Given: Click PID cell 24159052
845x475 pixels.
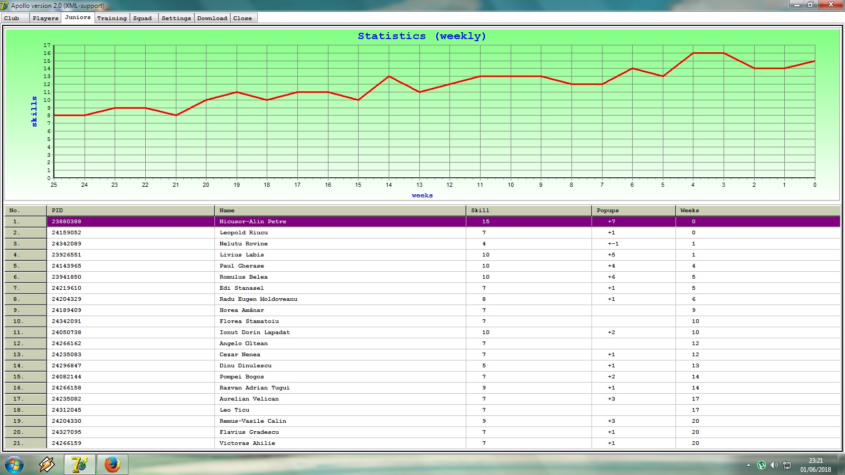Looking at the screenshot, I should [130, 233].
